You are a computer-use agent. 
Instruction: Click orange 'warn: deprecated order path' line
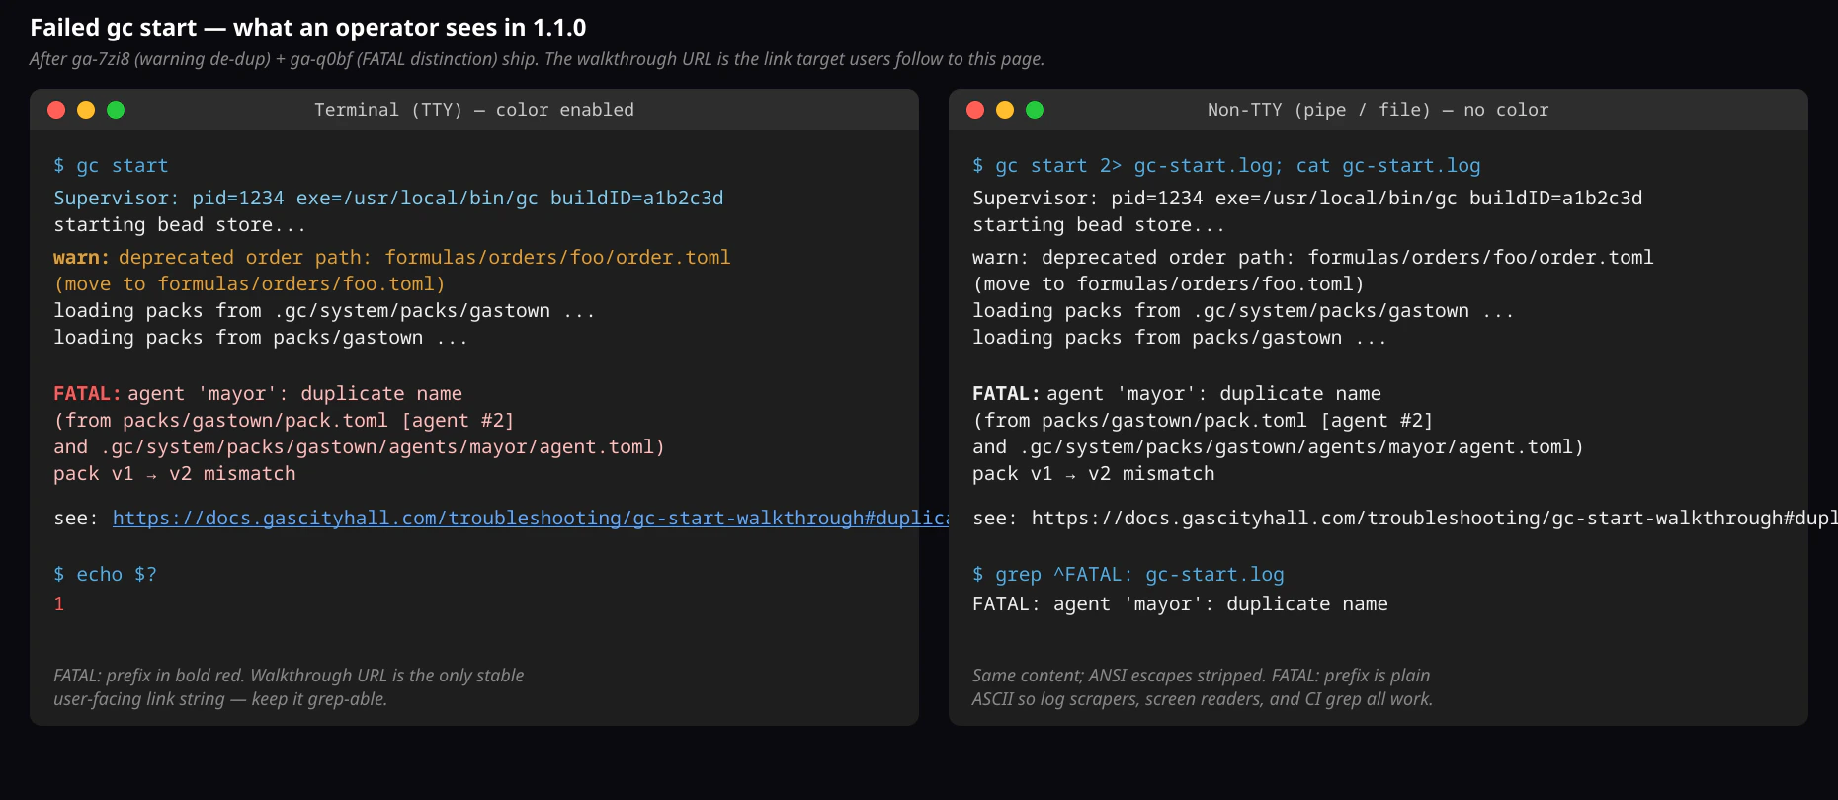(x=392, y=258)
